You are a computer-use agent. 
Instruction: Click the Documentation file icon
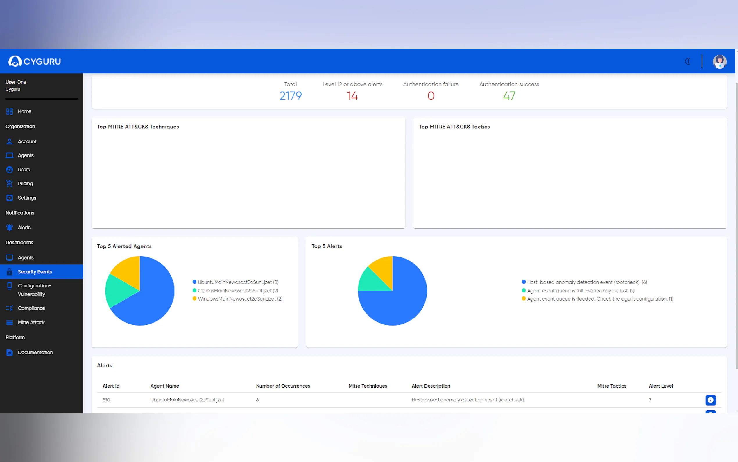click(10, 353)
